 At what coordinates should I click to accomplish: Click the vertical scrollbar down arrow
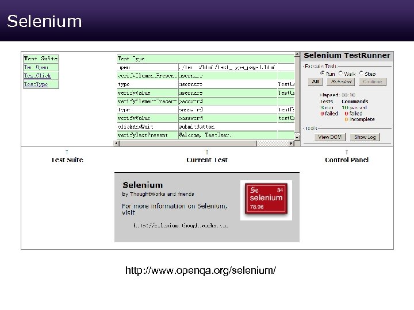(x=297, y=137)
